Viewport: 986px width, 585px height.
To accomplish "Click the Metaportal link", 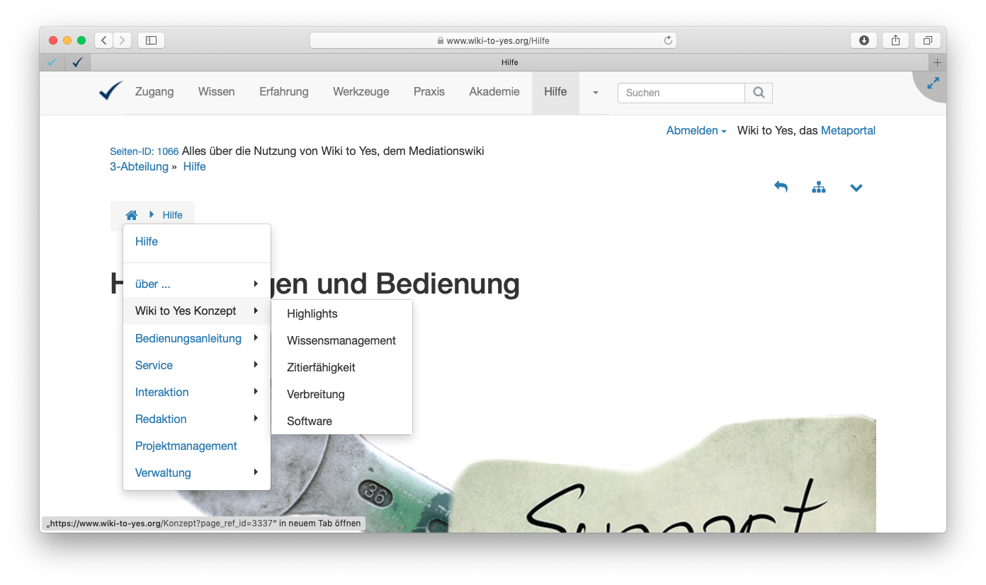I will click(x=848, y=130).
